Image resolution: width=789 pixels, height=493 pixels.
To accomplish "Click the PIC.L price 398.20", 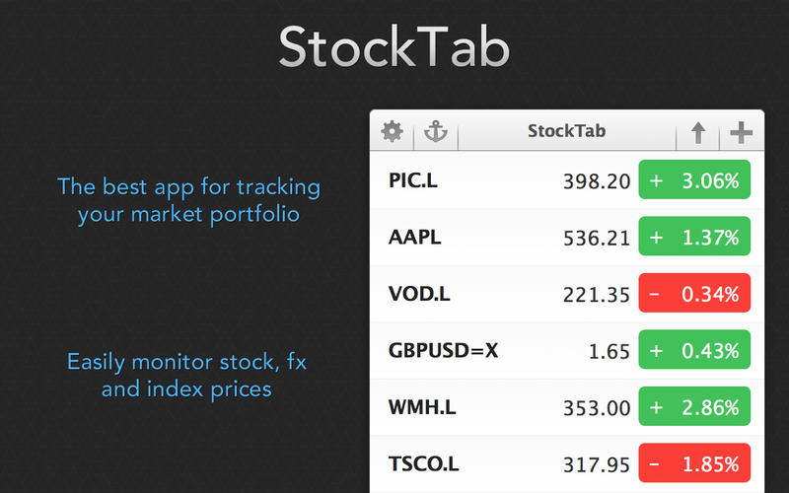I will [x=596, y=180].
